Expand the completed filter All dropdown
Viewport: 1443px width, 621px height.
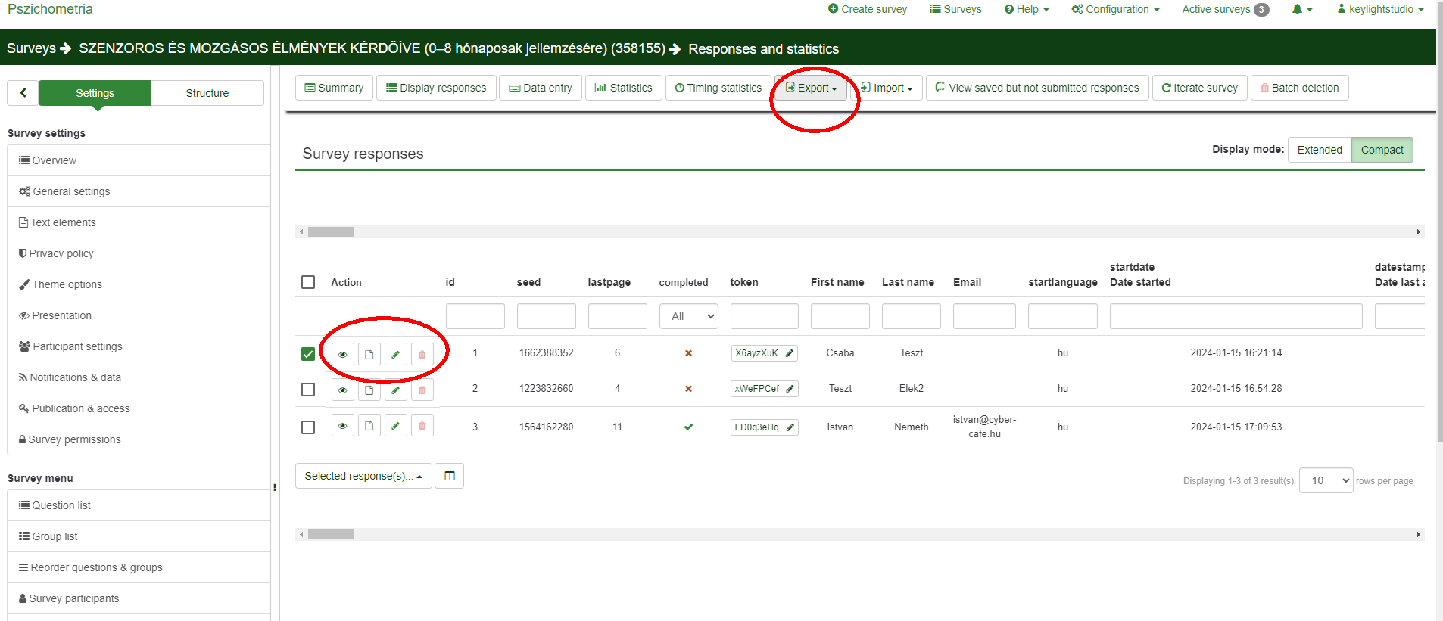click(688, 316)
